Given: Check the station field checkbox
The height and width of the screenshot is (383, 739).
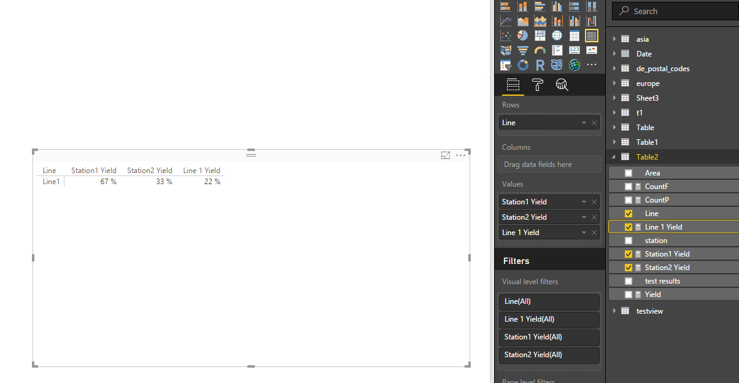Looking at the screenshot, I should (629, 241).
